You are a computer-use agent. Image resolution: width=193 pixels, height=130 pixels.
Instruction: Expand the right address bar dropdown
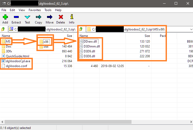(x=190, y=29)
